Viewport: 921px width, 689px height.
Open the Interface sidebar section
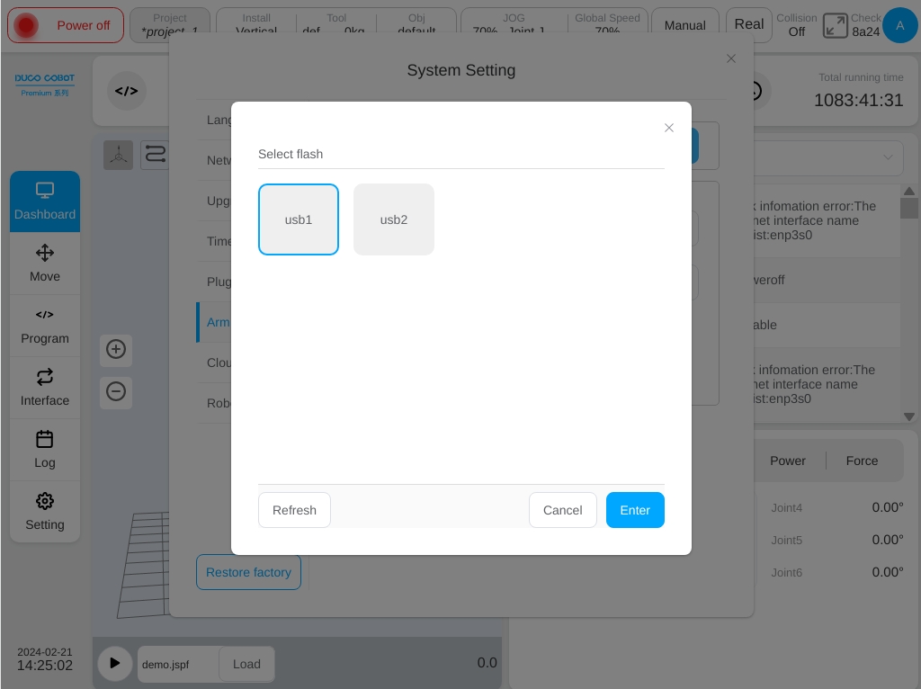[45, 388]
